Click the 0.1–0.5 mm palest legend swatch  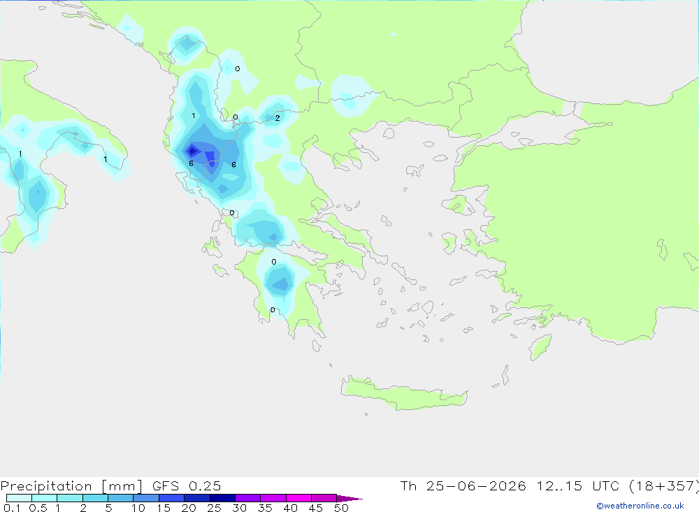pyautogui.click(x=19, y=498)
